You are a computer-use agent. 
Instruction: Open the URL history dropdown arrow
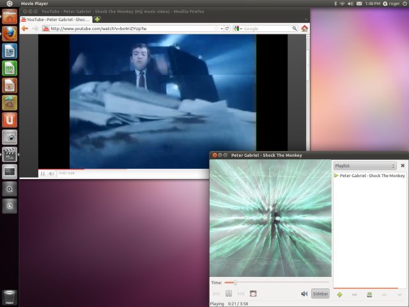222,29
